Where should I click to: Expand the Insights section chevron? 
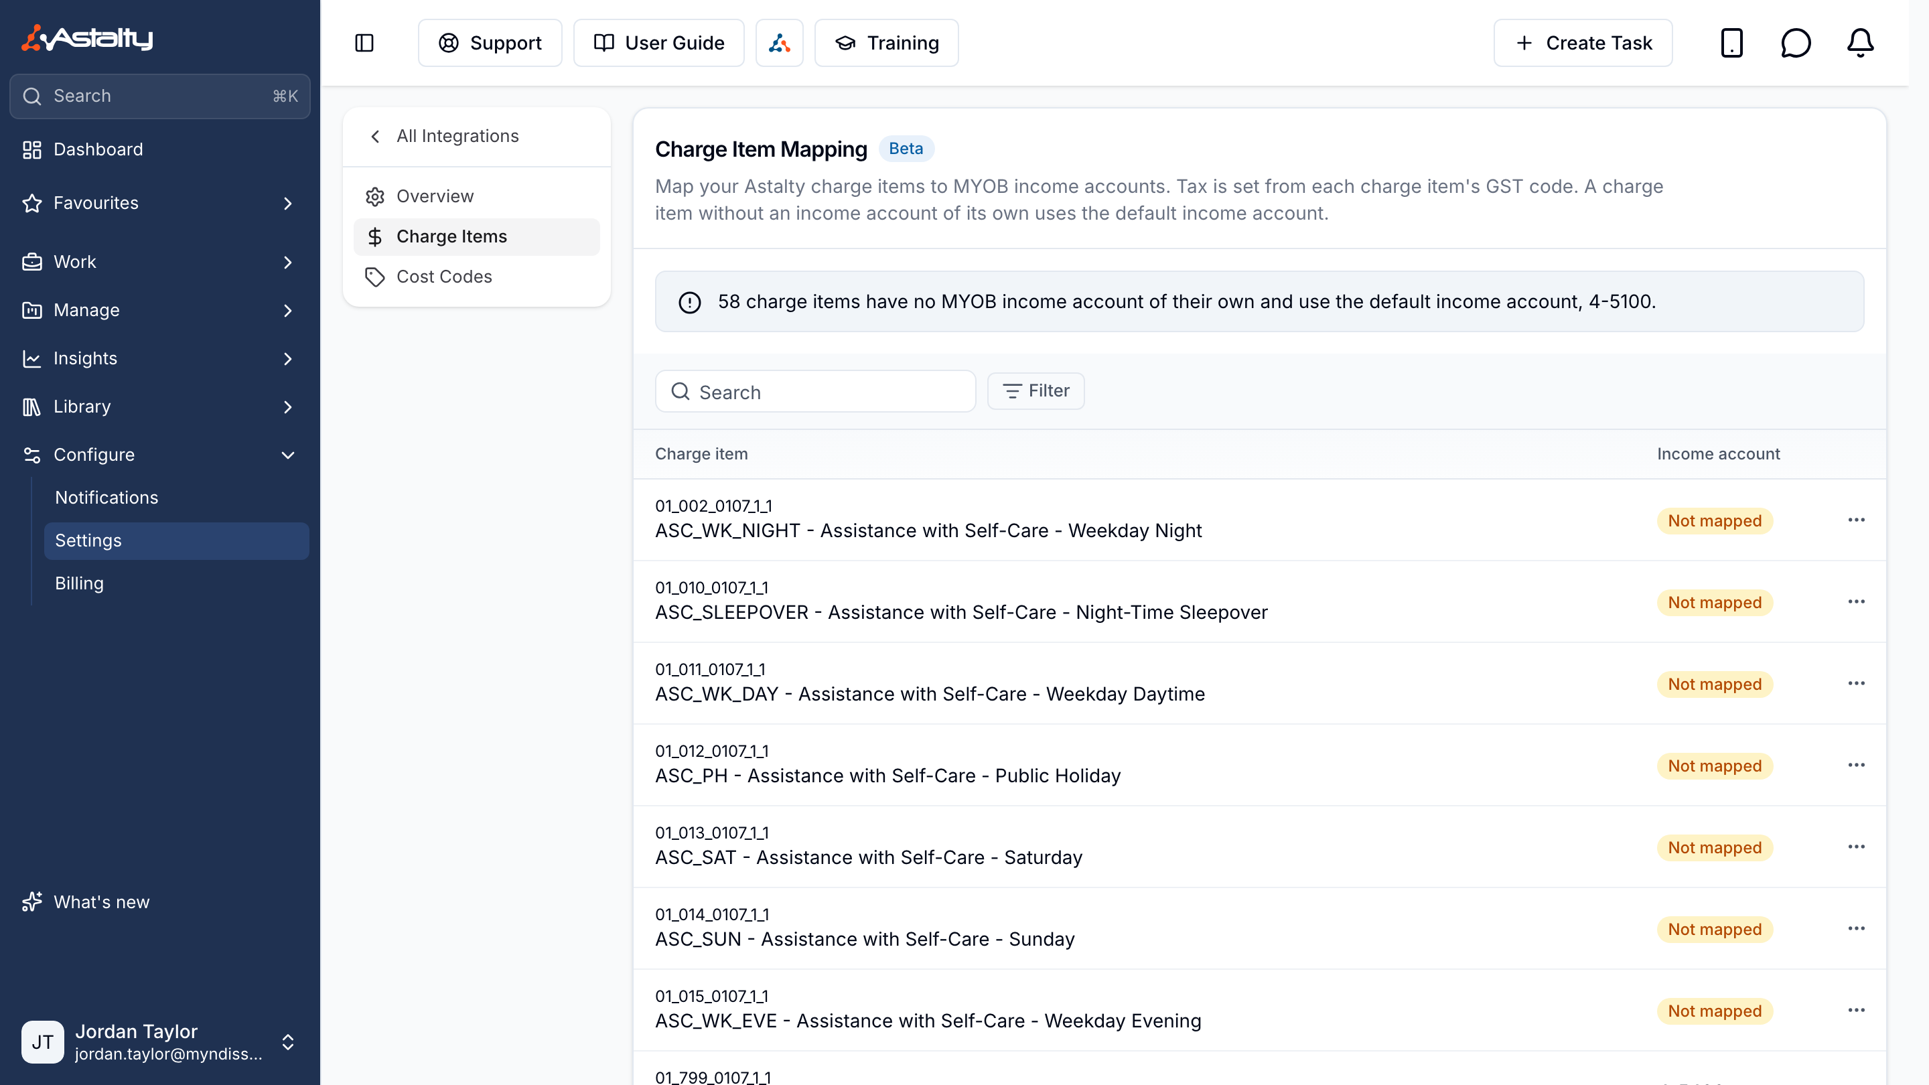[287, 358]
